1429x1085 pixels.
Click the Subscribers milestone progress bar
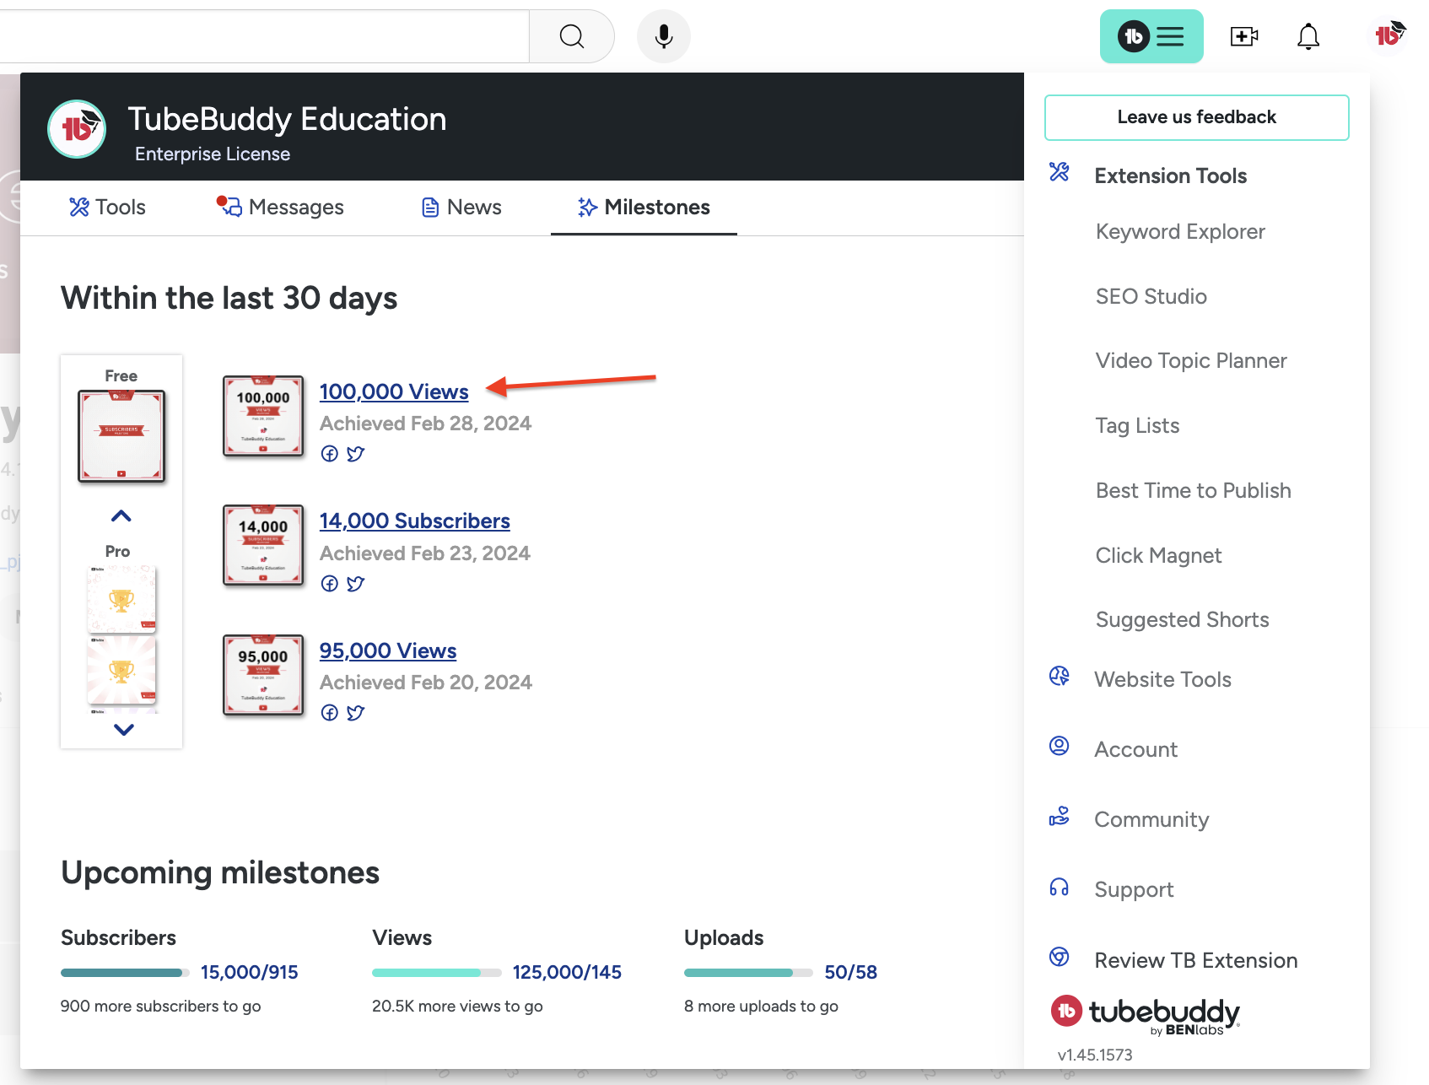point(125,973)
